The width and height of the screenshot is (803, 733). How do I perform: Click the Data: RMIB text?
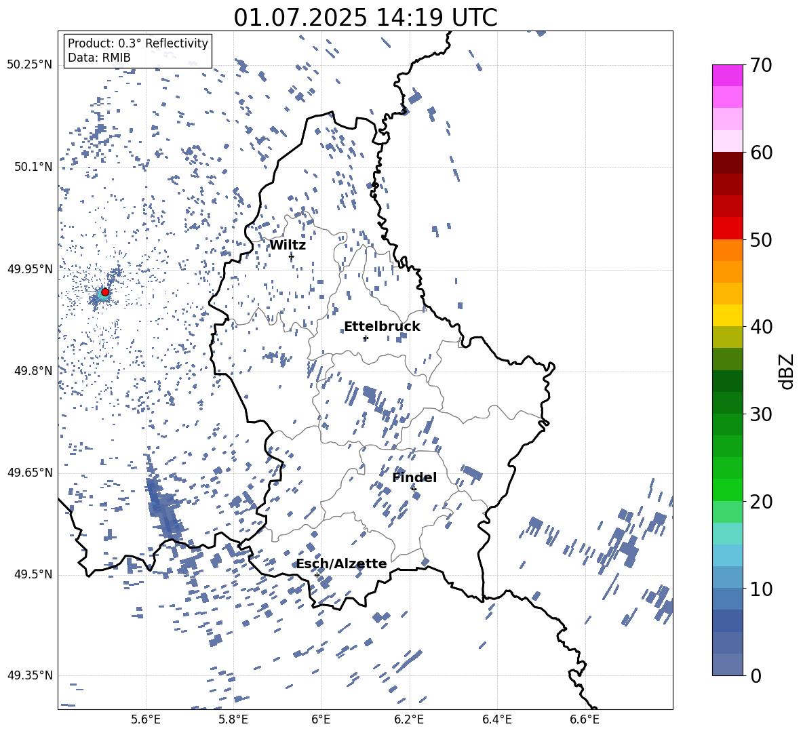tap(99, 58)
